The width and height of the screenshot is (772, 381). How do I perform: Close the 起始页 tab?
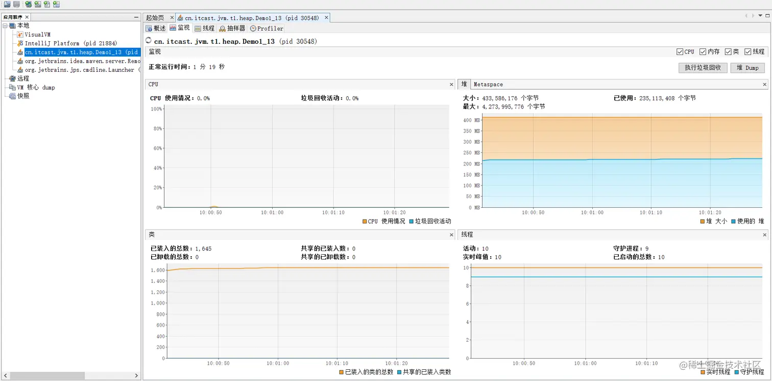pyautogui.click(x=172, y=18)
